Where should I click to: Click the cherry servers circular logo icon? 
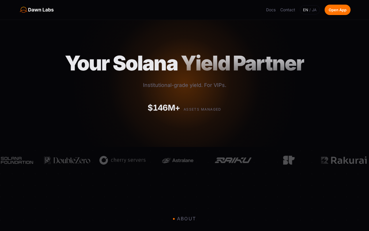[103, 160]
